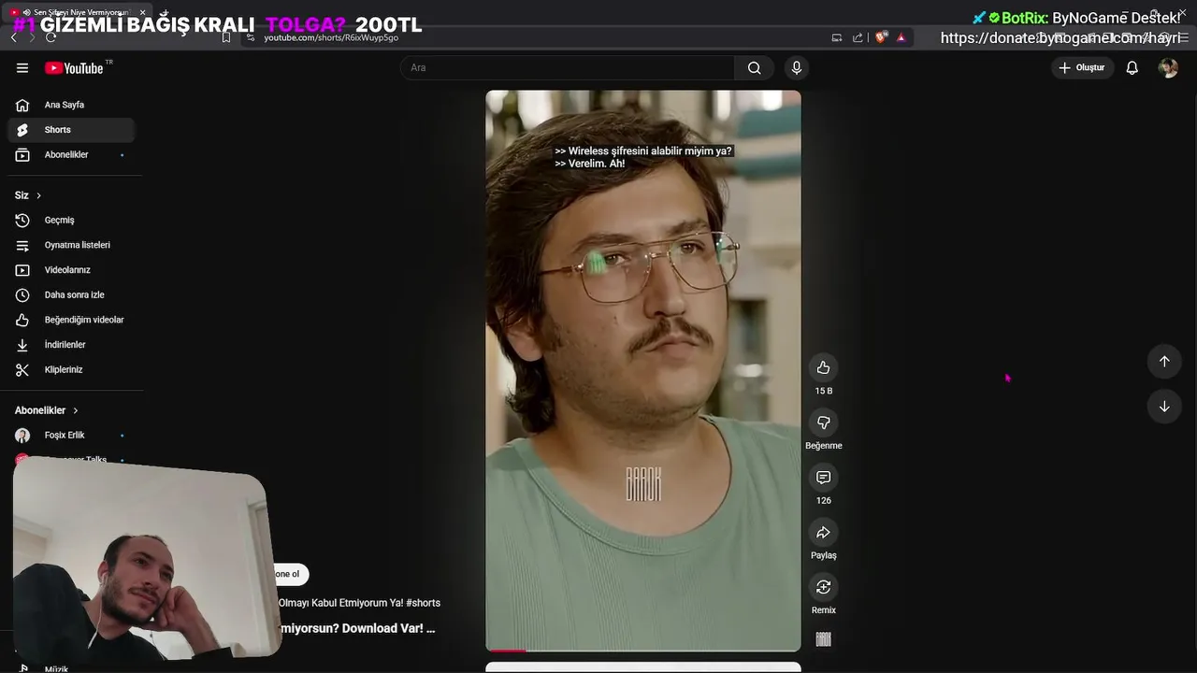Click the Klipleriniz scissors icon

click(22, 369)
